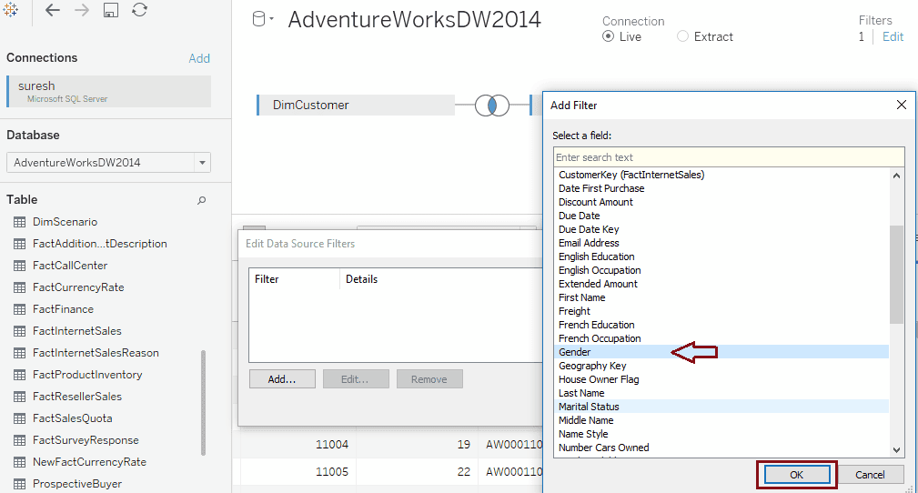Click the table list scrollbar
This screenshot has height=493, width=918.
pos(203,402)
